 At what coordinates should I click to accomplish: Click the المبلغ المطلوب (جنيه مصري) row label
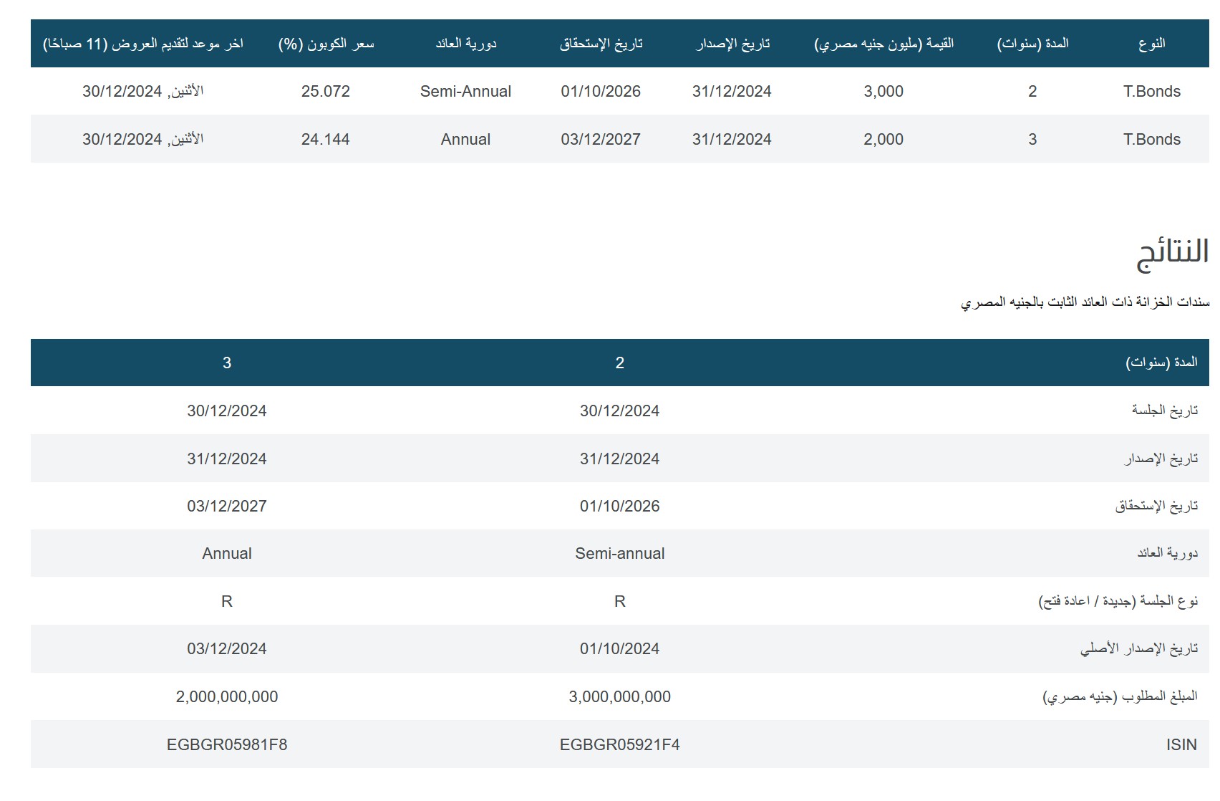pos(1120,696)
